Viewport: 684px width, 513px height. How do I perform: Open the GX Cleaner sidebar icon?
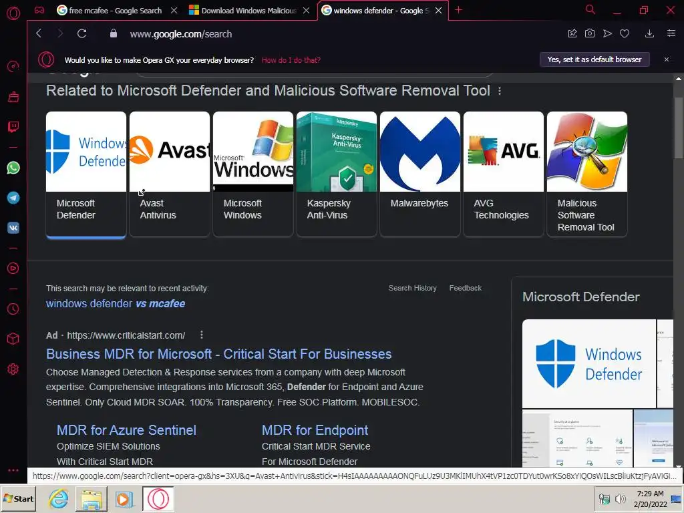tap(13, 97)
